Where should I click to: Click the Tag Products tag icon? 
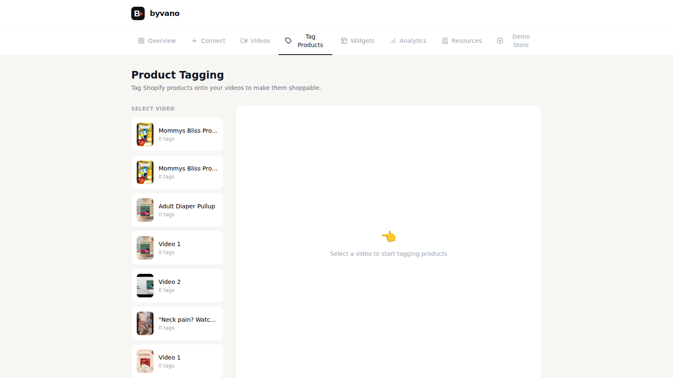click(288, 40)
